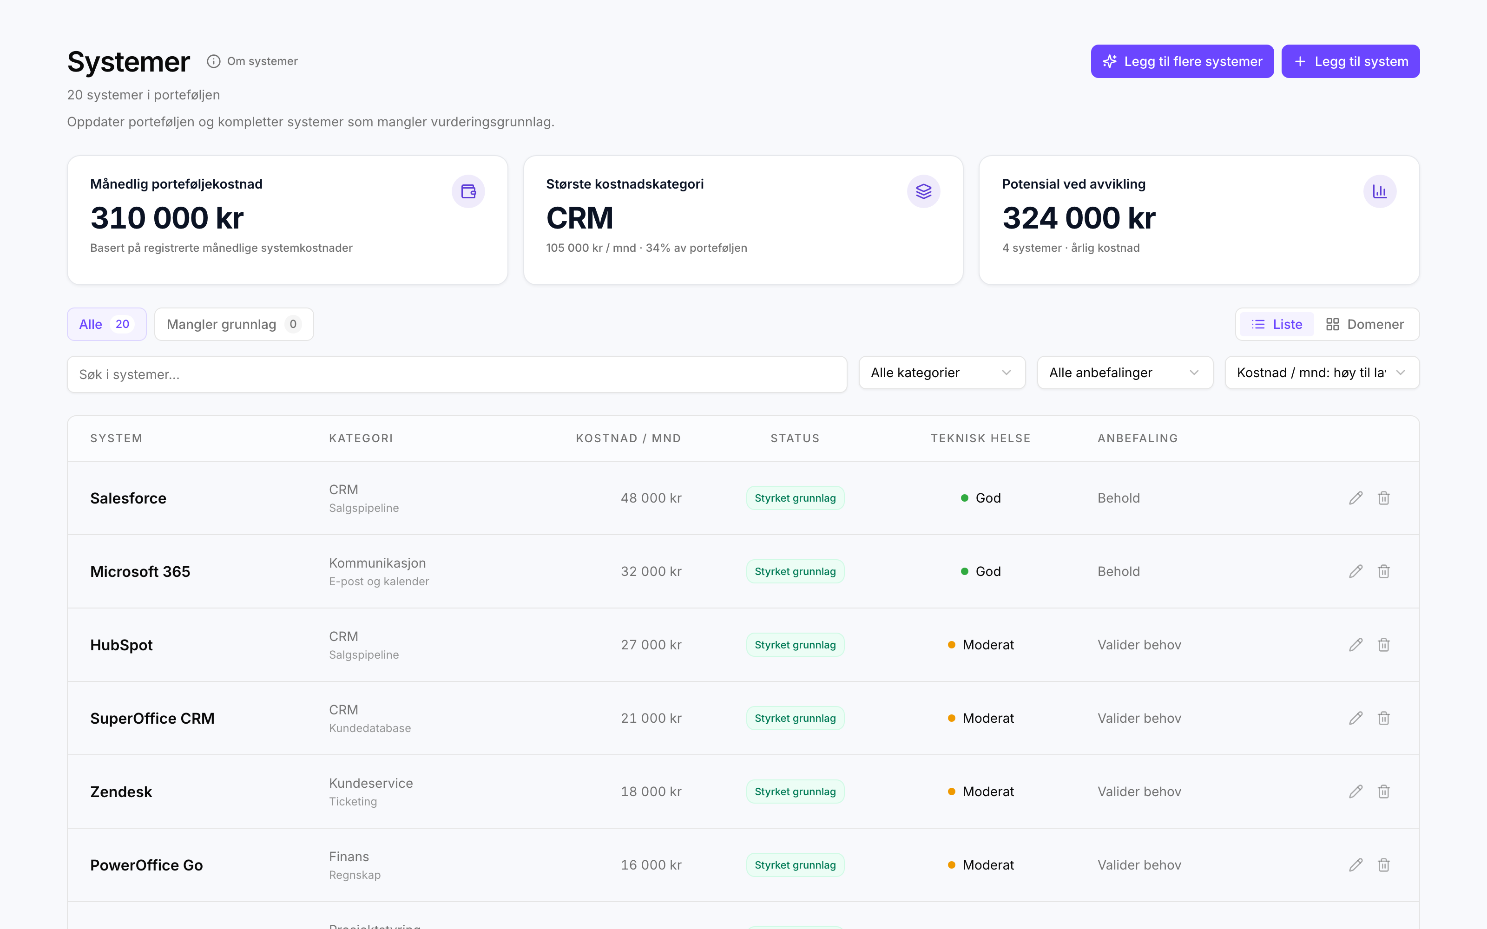
Task: Click the wallet icon on Månedlig porteføljekostnad card
Action: coord(468,192)
